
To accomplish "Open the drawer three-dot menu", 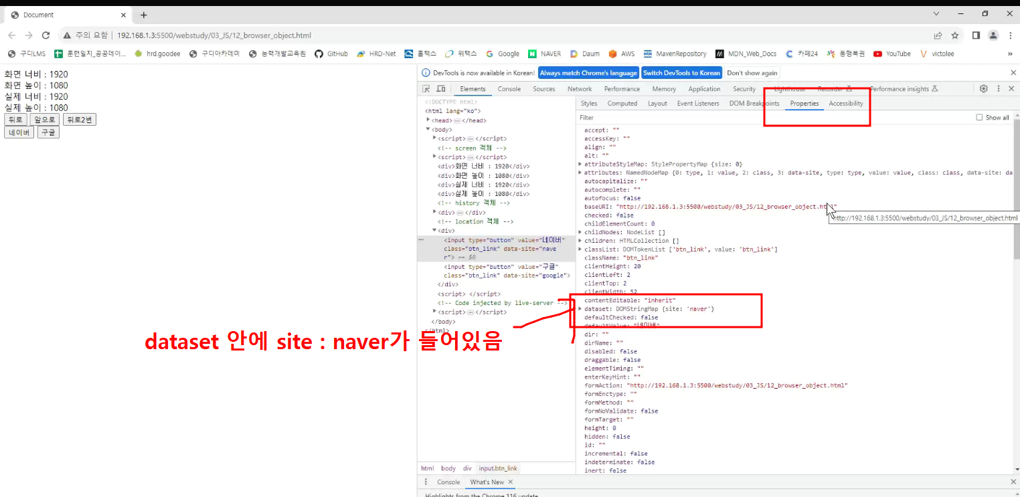I will (x=426, y=482).
